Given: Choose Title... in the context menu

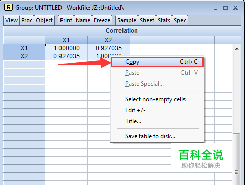Looking at the screenshot, I should click(x=157, y=121).
